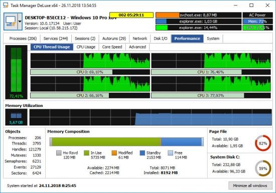276x193 pixels.
Task: Click the Events count 27129
Action: click(36, 167)
